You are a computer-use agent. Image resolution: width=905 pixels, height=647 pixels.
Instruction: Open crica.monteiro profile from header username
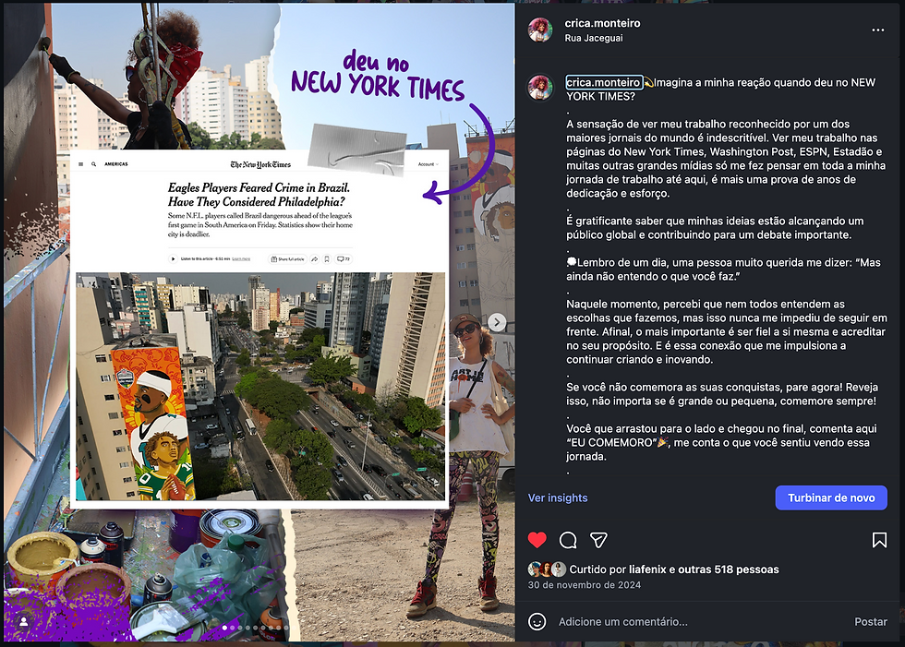[x=602, y=23]
